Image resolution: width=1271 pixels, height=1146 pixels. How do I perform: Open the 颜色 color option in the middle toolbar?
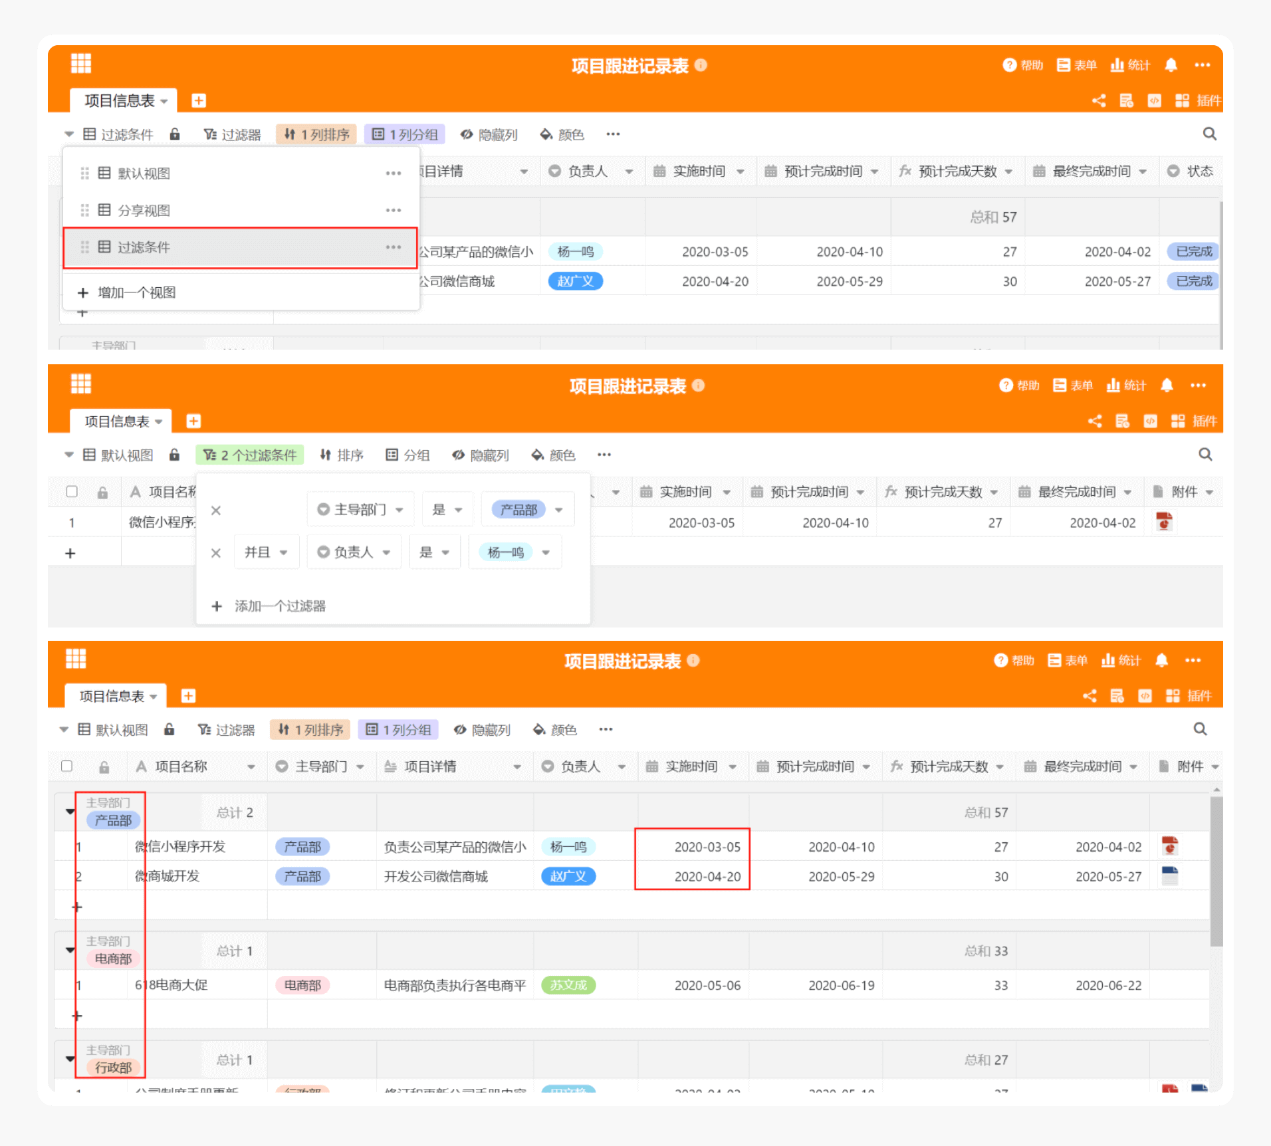tap(553, 455)
